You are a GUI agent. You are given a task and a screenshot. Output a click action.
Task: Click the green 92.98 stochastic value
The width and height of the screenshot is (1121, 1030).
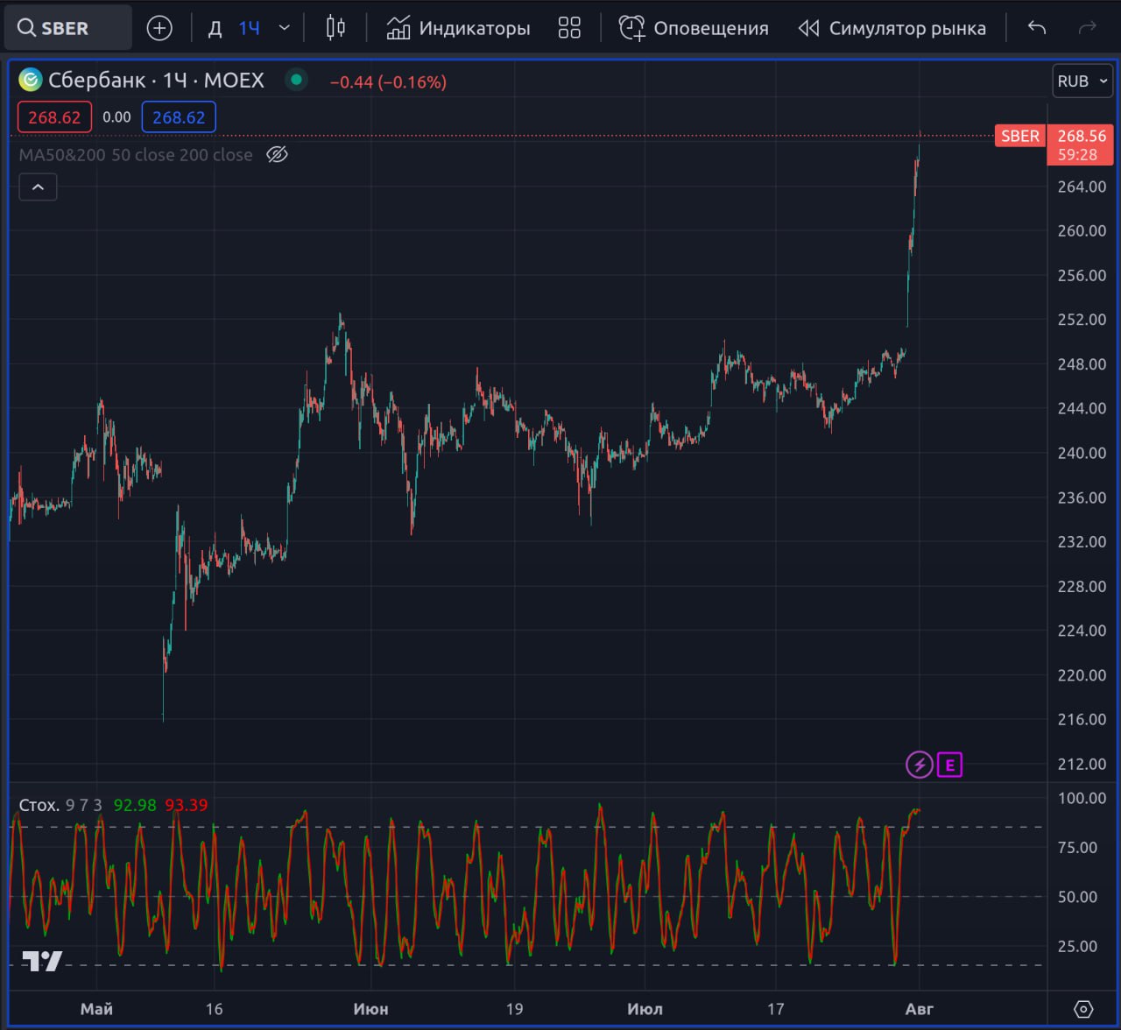(135, 805)
